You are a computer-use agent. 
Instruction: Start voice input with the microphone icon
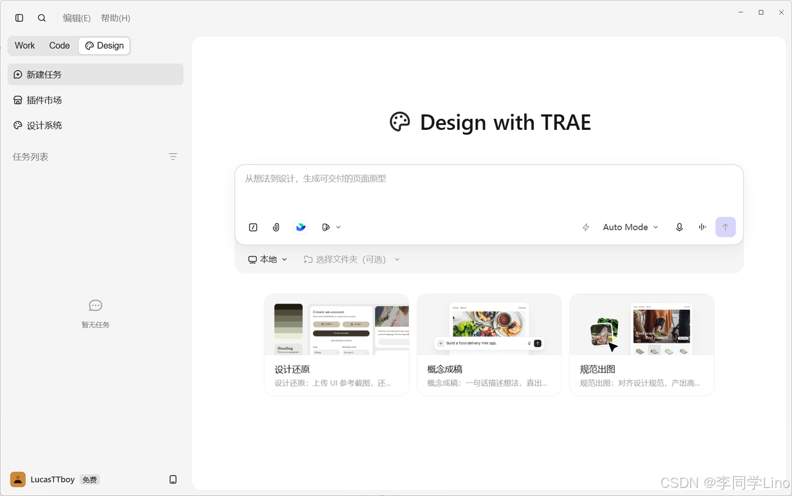(x=679, y=227)
